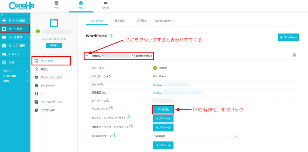Screen dimensions: 308x152
Task: Open サーバー追加 in the sidebar
Action: coord(15,20)
